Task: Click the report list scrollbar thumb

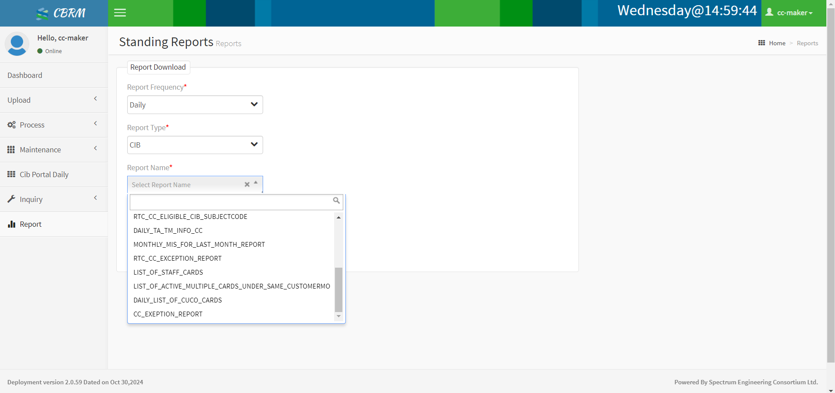Action: click(338, 290)
